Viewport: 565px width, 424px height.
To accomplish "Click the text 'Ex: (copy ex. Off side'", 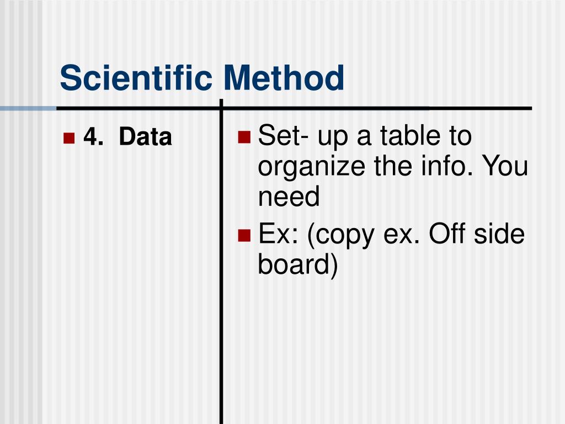I will pos(391,234).
